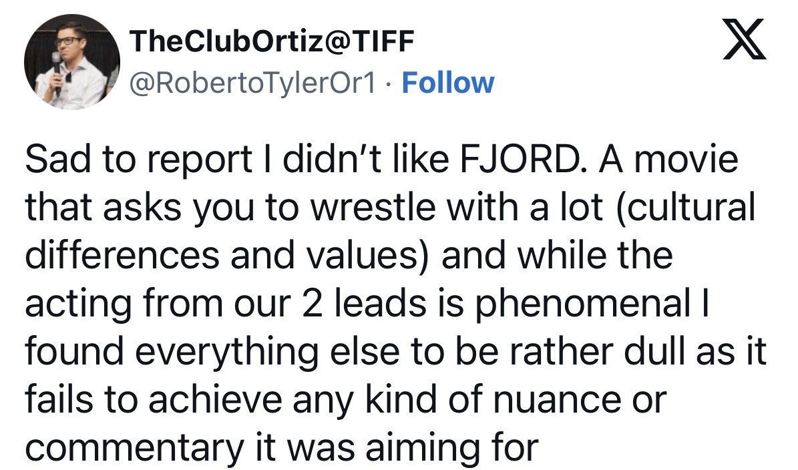Click the phrase "acting from our"

[x=158, y=304]
